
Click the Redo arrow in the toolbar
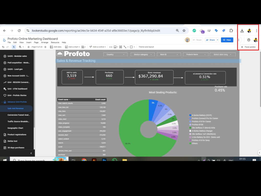click(8, 47)
